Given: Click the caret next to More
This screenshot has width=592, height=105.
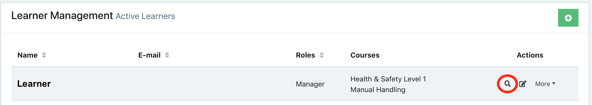Looking at the screenshot, I should (554, 83).
